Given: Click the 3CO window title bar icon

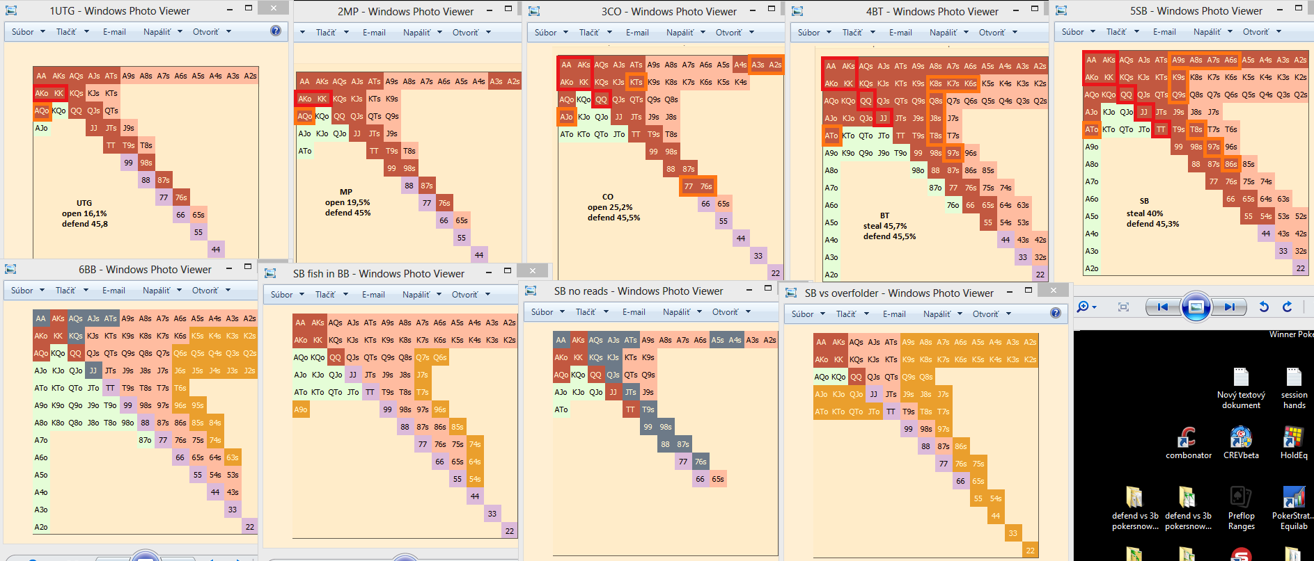Looking at the screenshot, I should (x=534, y=11).
